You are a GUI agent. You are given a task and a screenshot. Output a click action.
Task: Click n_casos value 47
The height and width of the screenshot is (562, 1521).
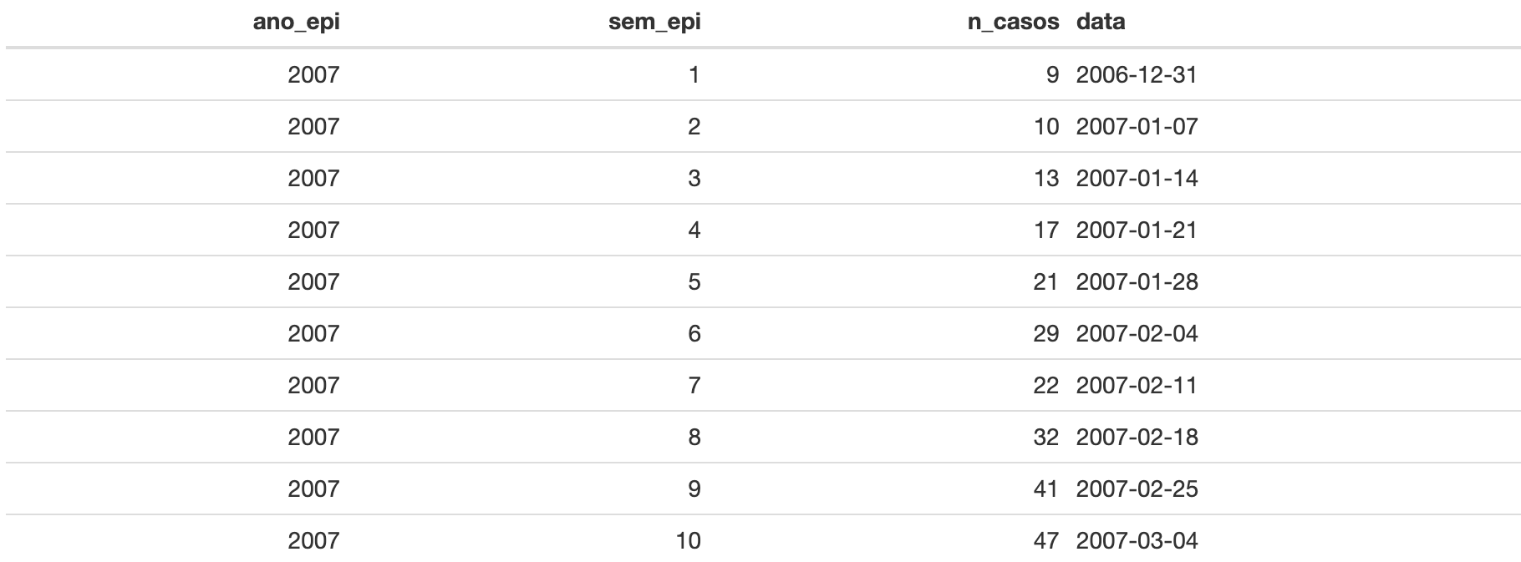pyautogui.click(x=1046, y=541)
